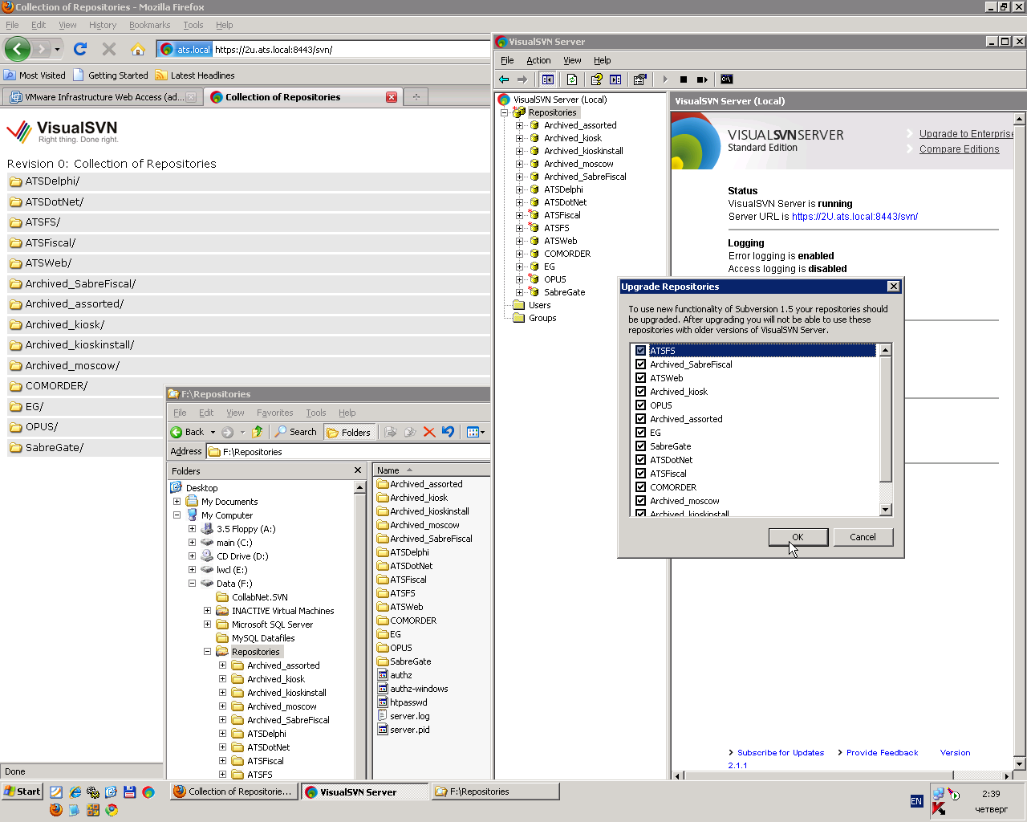Uncheck ATSWeb repository checkbox
Screen dimensions: 1027x822
tap(640, 378)
